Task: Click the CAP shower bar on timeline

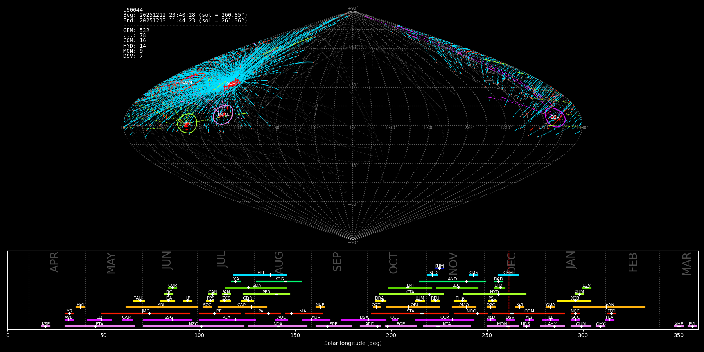Action: coord(242,307)
